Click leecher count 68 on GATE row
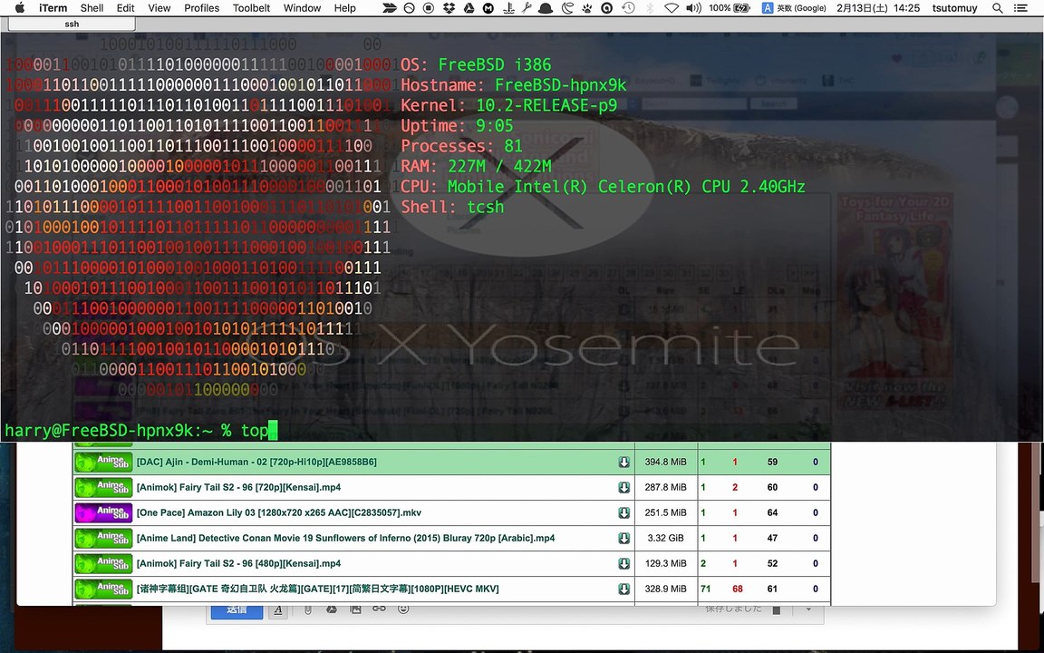 [737, 589]
